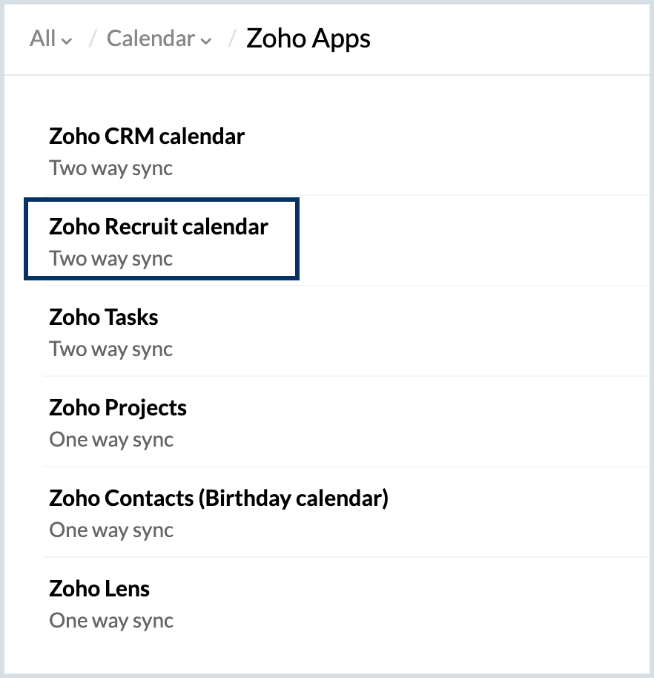Select the Zoho Recruit calendar title
Screen dimensions: 654x678
tap(159, 227)
